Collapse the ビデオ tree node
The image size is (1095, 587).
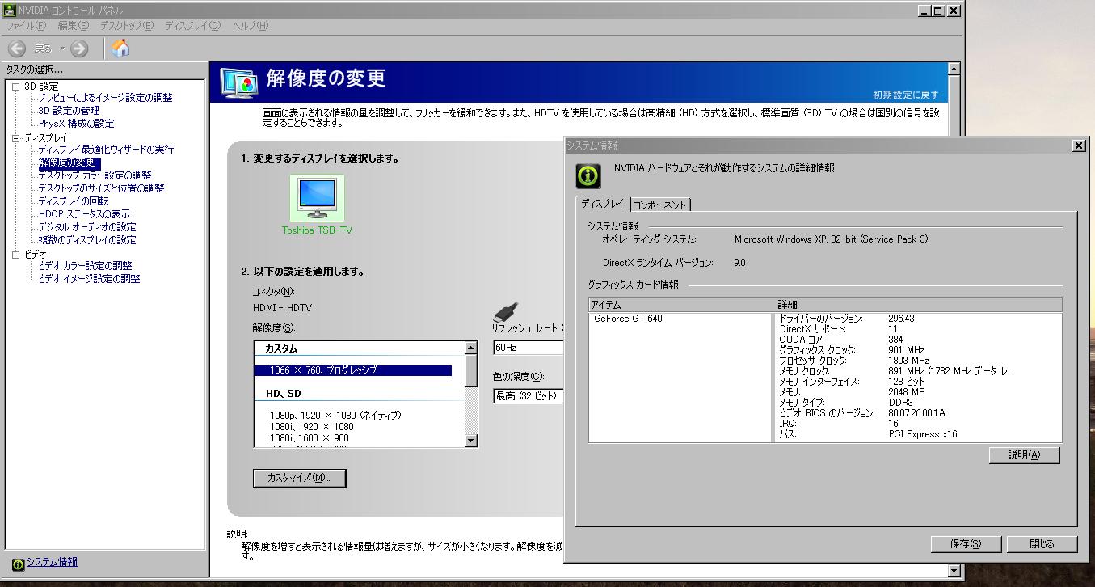point(15,254)
